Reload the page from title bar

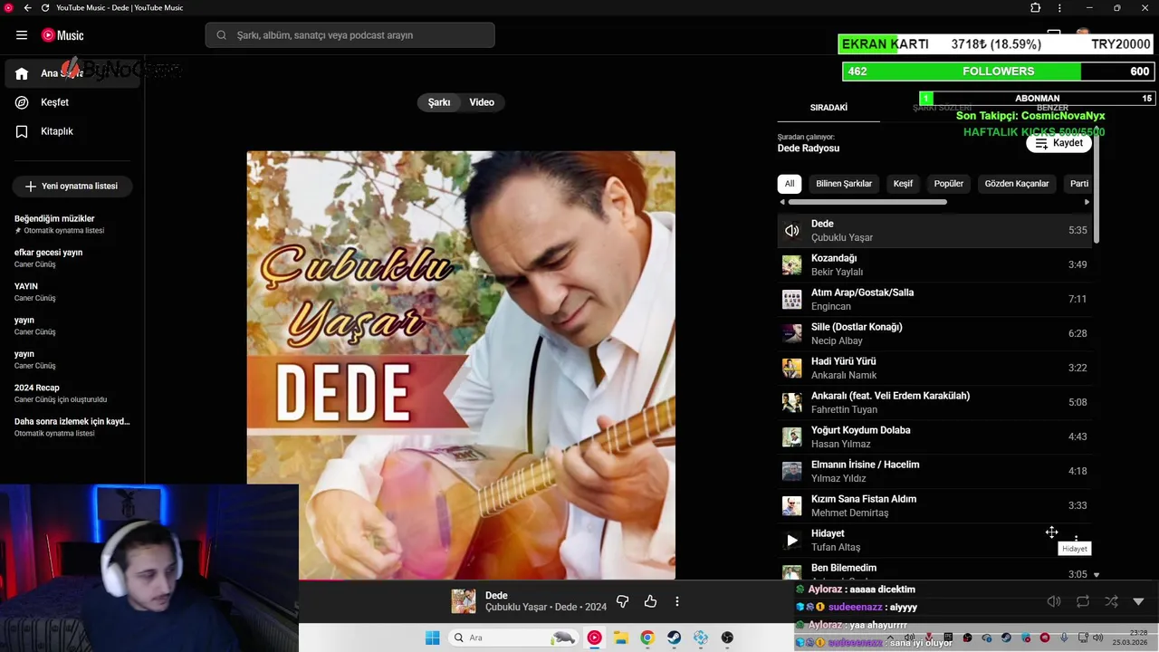pos(45,8)
